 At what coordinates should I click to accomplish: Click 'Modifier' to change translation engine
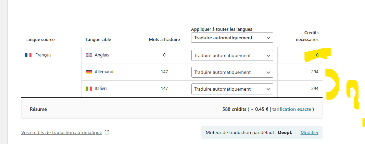[310, 132]
